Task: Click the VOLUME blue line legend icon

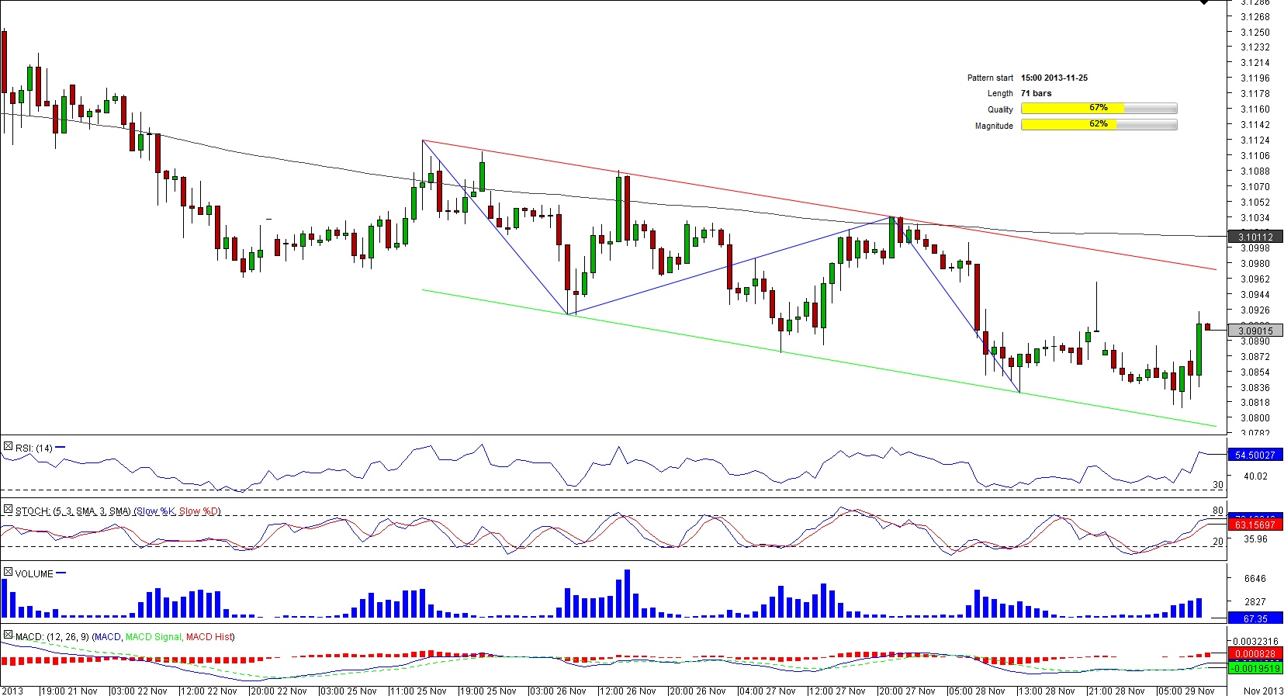Action: (x=61, y=573)
